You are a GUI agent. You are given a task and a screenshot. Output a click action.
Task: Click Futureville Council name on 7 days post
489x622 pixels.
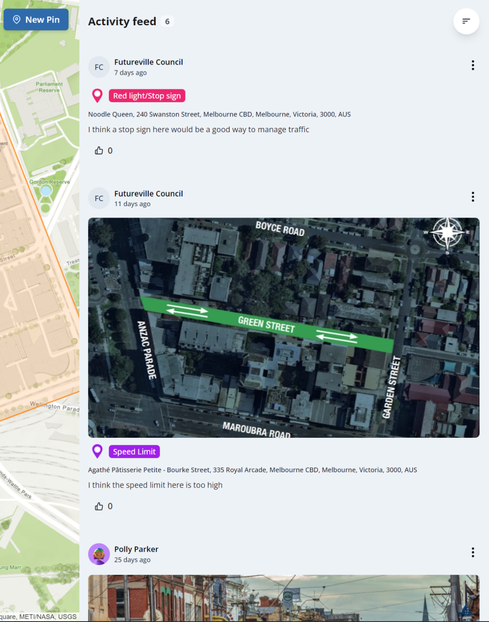149,62
